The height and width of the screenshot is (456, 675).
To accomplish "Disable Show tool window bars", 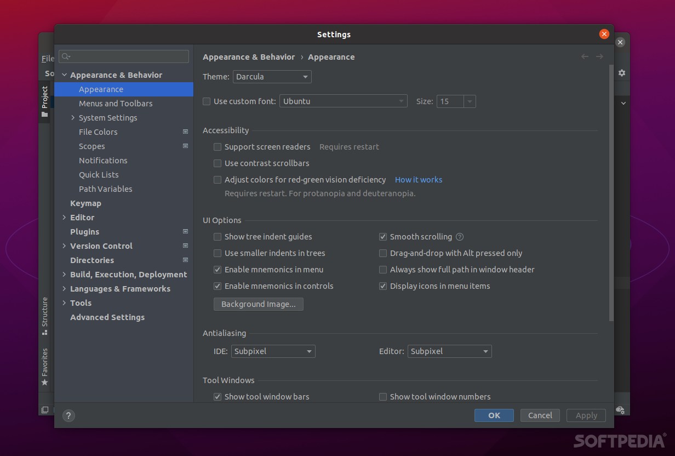I will (x=218, y=397).
